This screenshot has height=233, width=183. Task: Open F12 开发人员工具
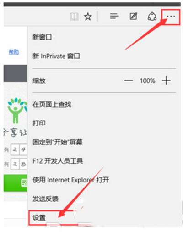click(x=58, y=161)
